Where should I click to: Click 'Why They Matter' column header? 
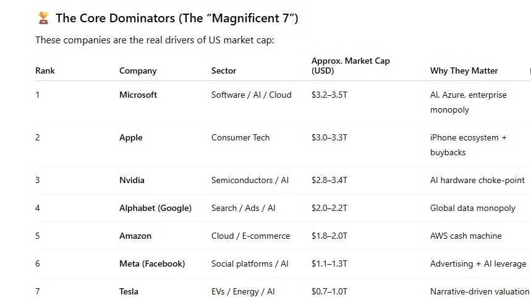coord(464,71)
